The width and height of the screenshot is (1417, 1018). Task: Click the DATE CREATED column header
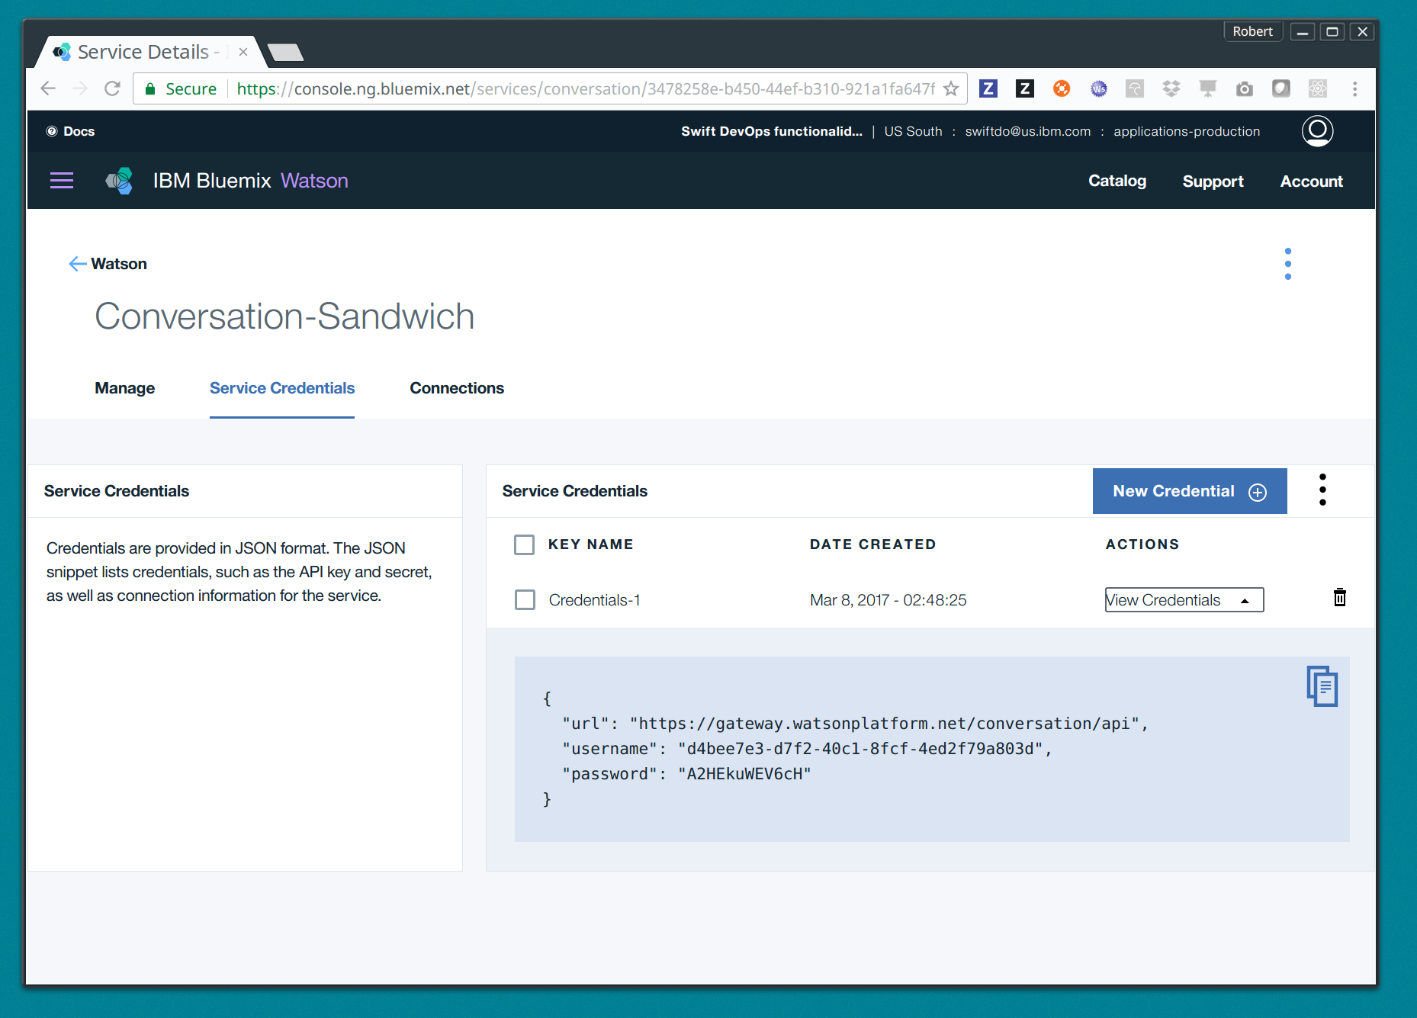click(x=872, y=544)
